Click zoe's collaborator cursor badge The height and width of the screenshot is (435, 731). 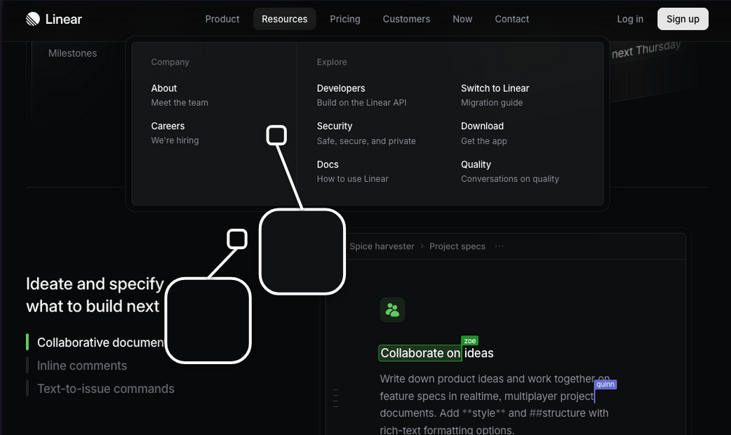click(469, 340)
